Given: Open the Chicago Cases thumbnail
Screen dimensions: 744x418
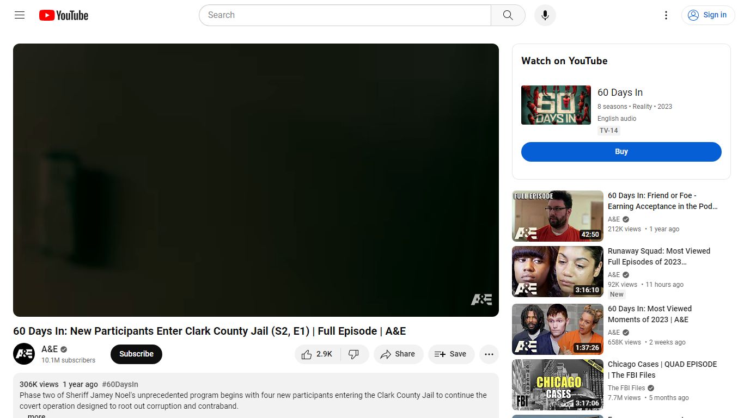Looking at the screenshot, I should 558,385.
